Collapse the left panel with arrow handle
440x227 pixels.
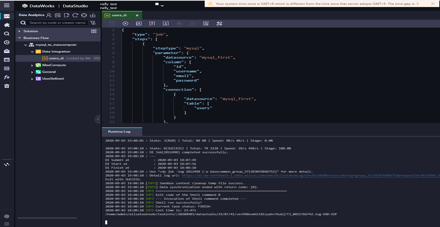(x=98, y=119)
